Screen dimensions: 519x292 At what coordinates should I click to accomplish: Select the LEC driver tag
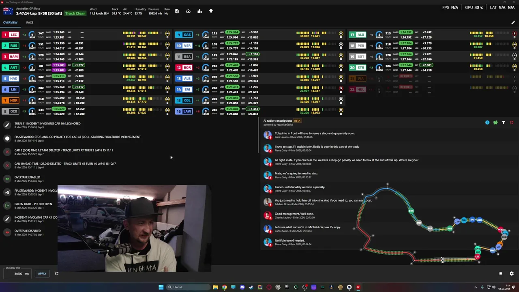(x=10, y=35)
